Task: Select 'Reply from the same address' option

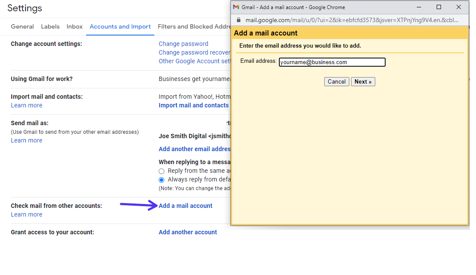Action: [162, 171]
